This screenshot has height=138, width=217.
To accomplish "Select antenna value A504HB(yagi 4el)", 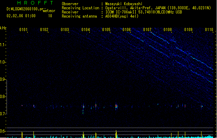I will click(x=122, y=16).
